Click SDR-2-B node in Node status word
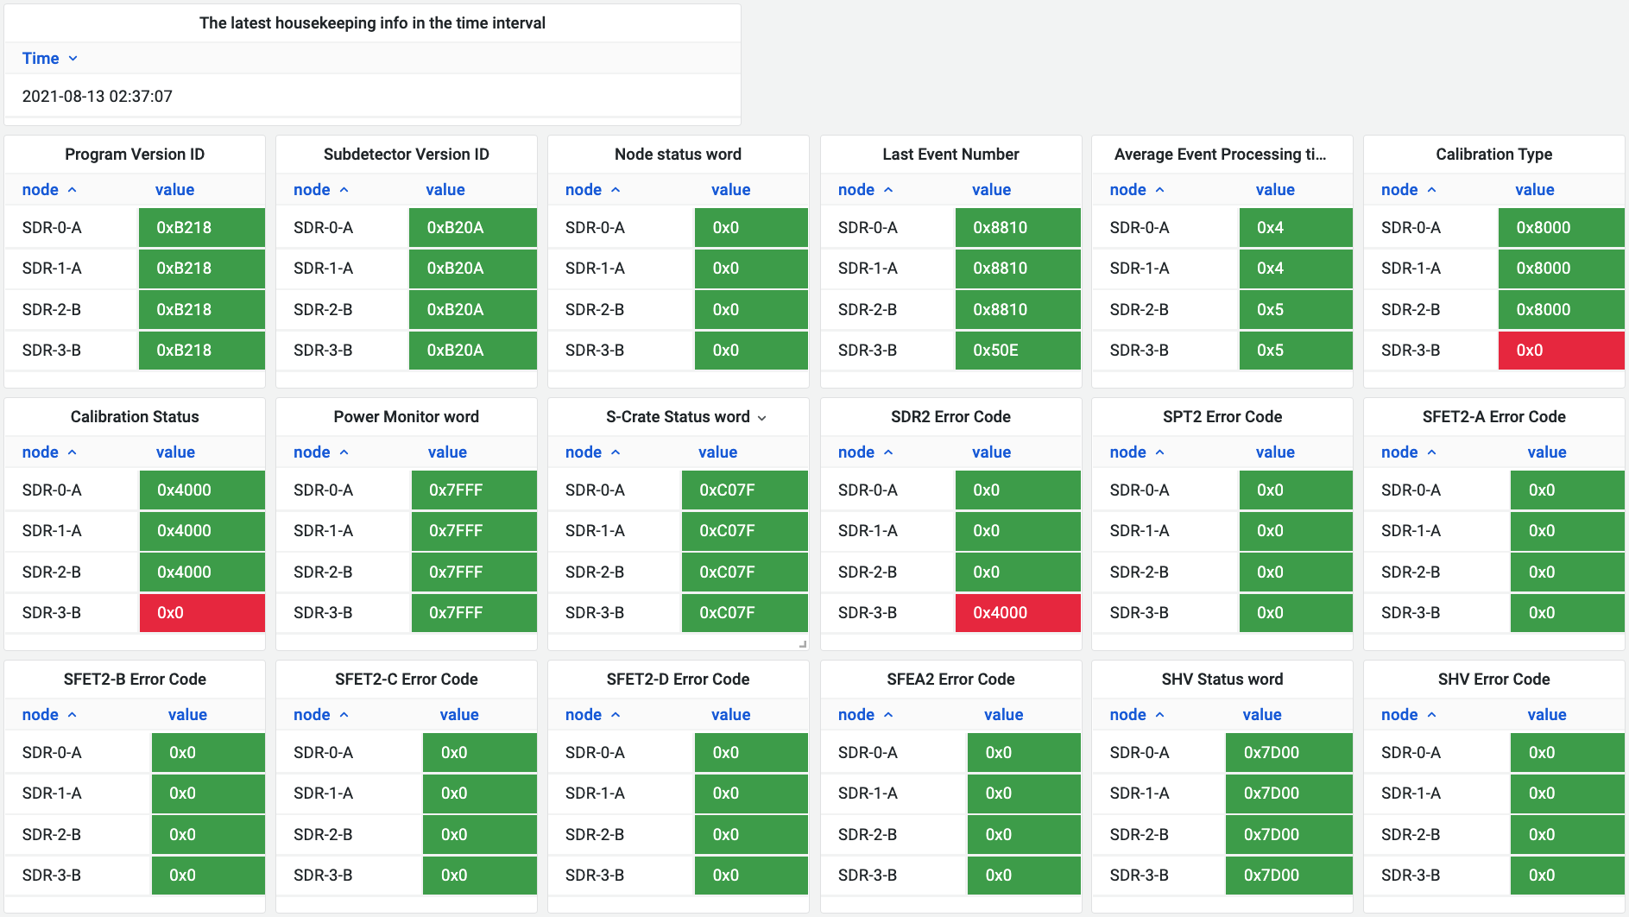Viewport: 1629px width, 917px height. click(x=595, y=310)
